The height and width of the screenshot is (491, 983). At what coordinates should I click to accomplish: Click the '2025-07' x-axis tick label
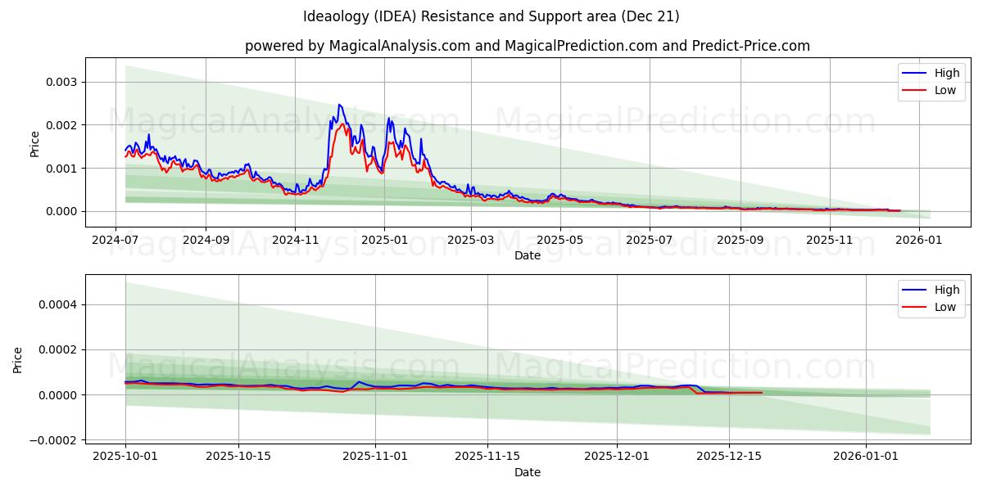(650, 240)
